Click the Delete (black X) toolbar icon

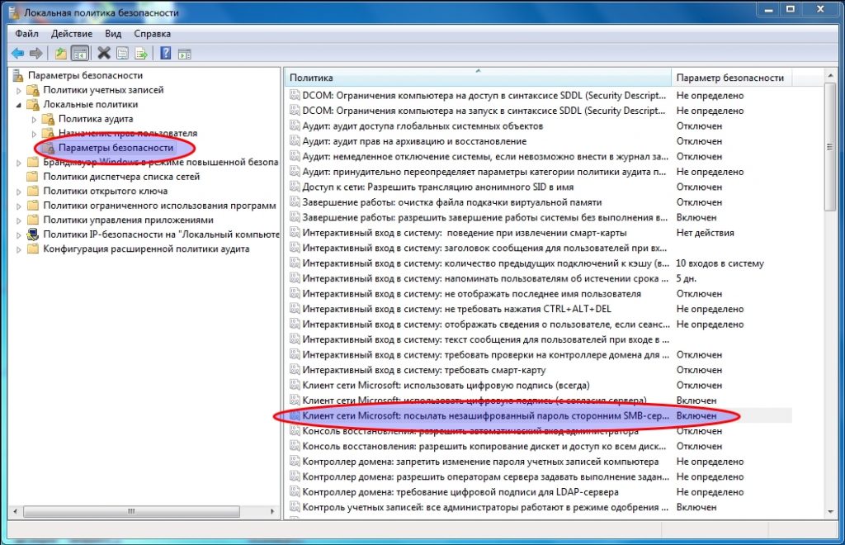click(103, 53)
